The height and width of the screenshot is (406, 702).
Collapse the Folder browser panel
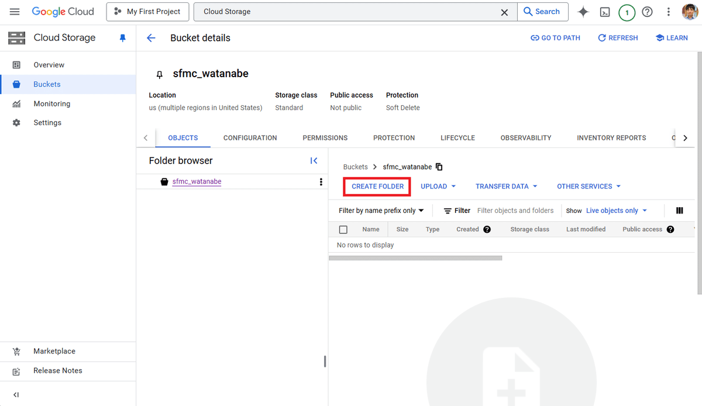(314, 161)
